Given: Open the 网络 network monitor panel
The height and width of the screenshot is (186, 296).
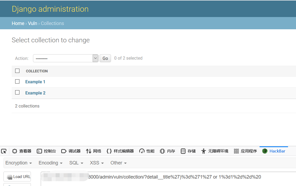Looking at the screenshot, I should [x=93, y=151].
